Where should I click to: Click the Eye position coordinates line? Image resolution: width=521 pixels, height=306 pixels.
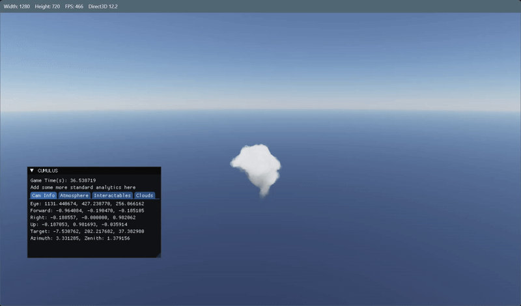tap(87, 204)
